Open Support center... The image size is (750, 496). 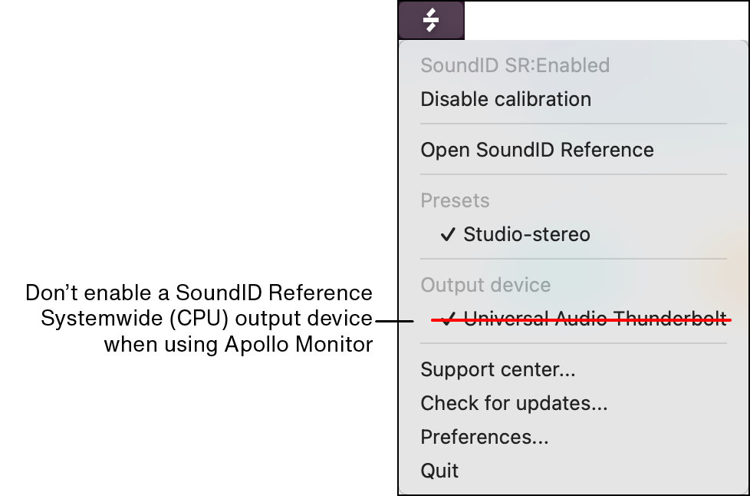point(498,369)
